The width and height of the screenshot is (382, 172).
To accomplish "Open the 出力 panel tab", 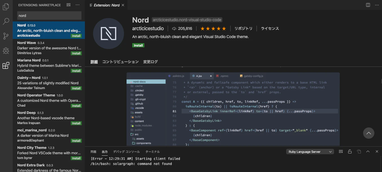I will coord(105,152).
